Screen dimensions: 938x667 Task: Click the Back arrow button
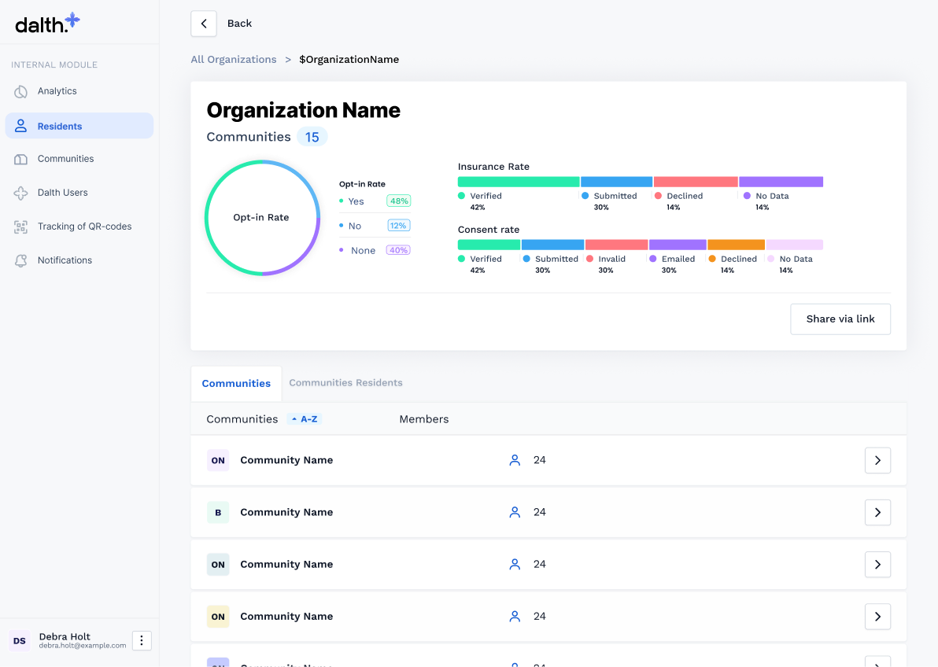tap(204, 24)
